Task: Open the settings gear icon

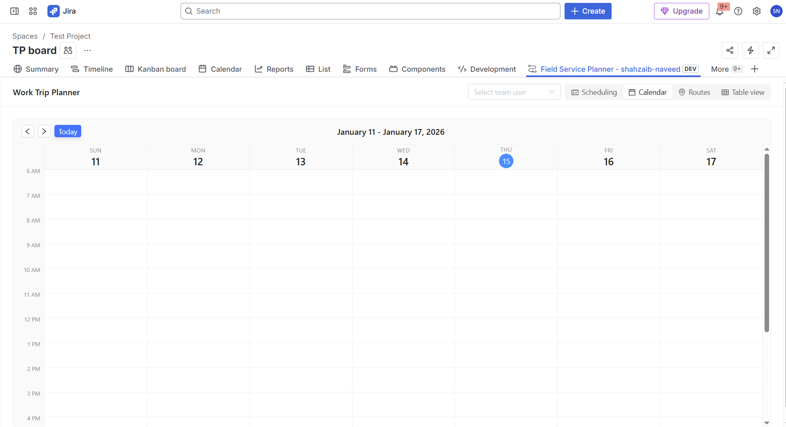Action: (757, 11)
